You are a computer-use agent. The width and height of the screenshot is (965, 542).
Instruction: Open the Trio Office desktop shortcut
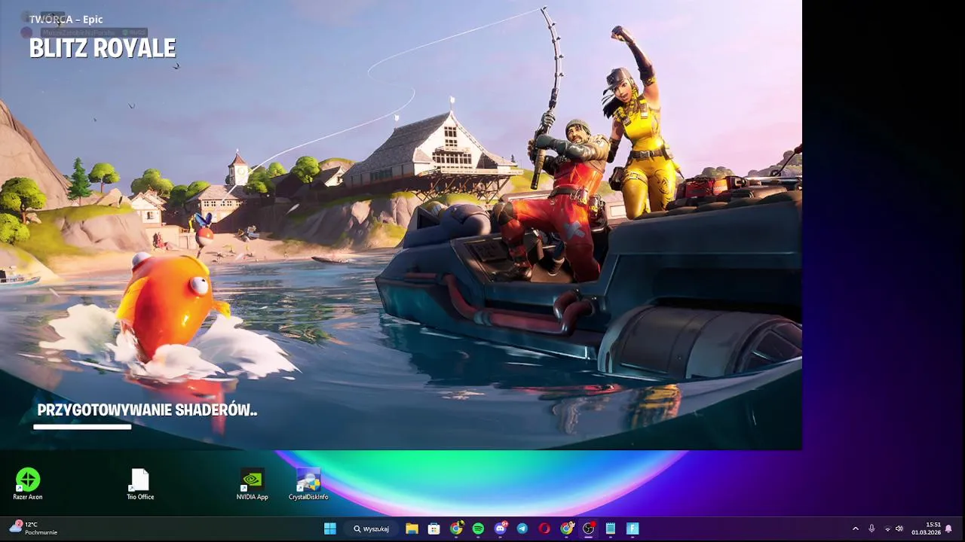140,484
